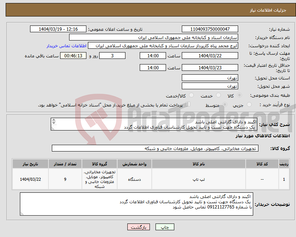Click the کد کالا column header
Viewport: 296px width, 237px height.
pos(262,164)
